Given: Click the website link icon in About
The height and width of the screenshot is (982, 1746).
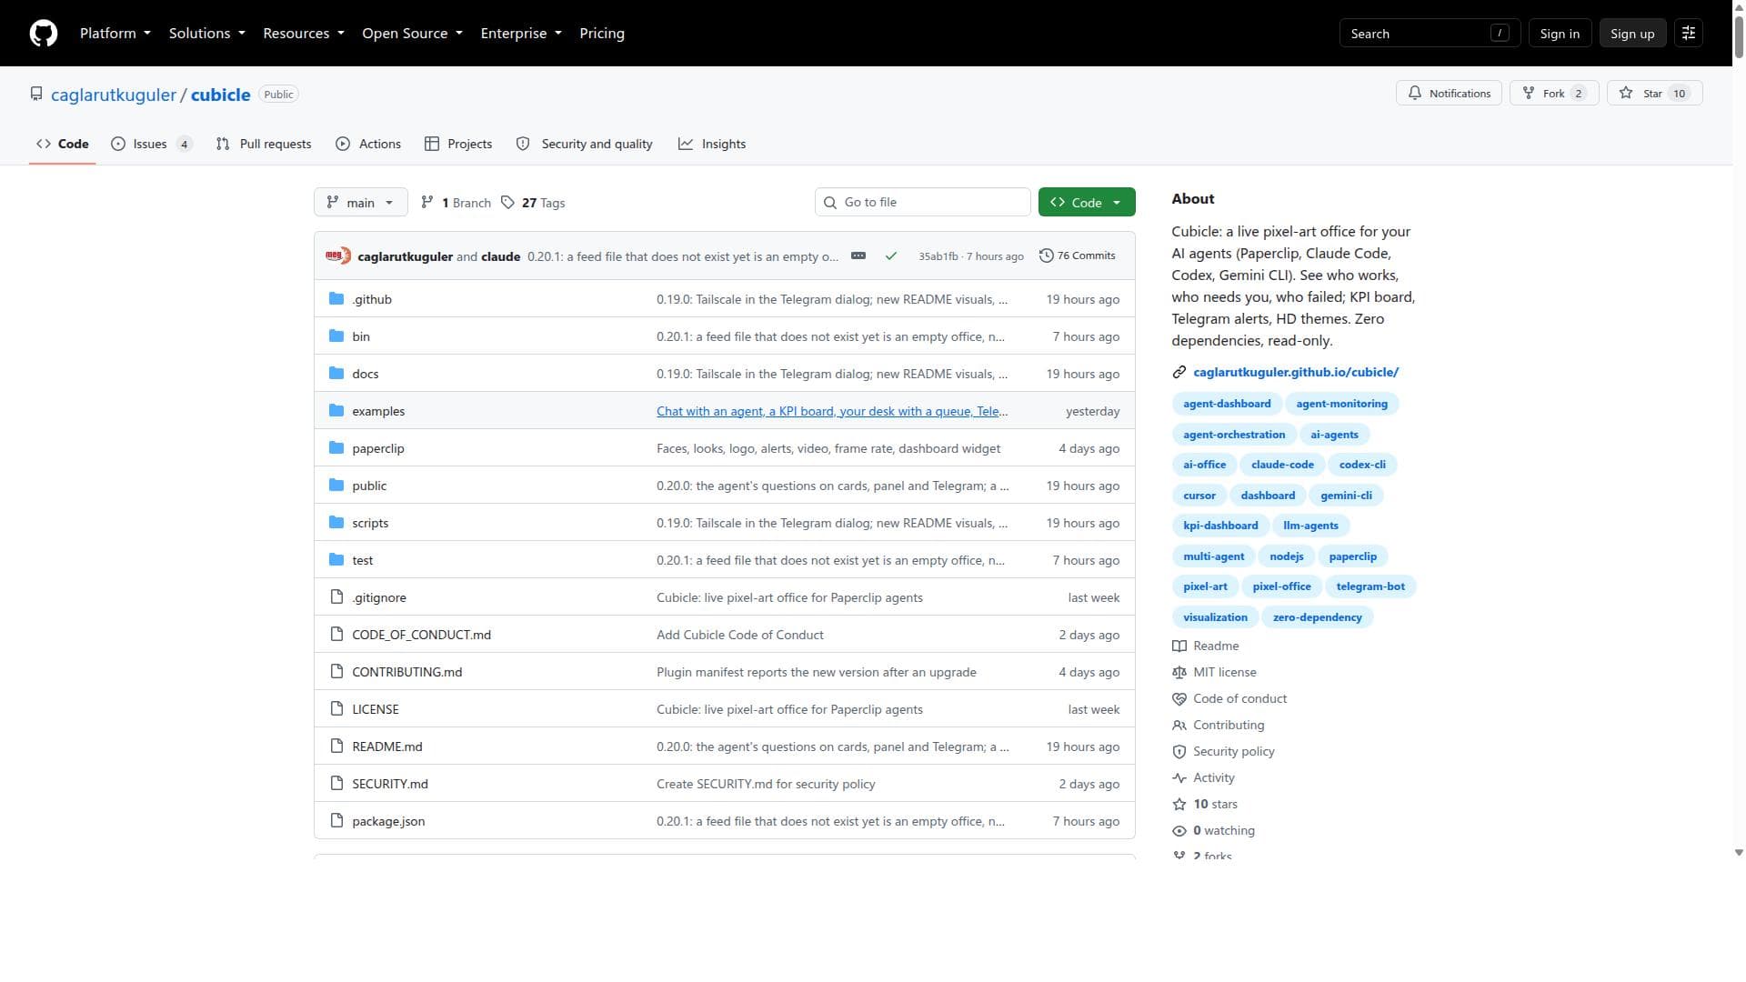Looking at the screenshot, I should click(x=1179, y=373).
